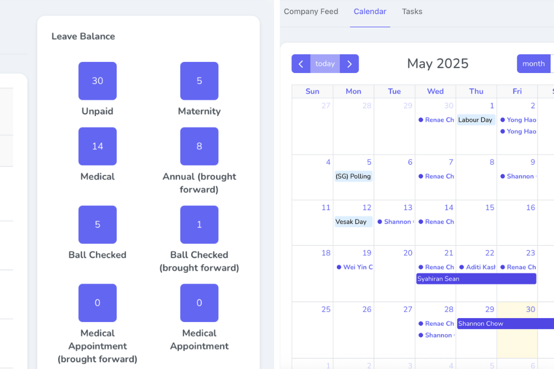554x369 pixels.
Task: Go to previous month in calendar
Action: (301, 64)
